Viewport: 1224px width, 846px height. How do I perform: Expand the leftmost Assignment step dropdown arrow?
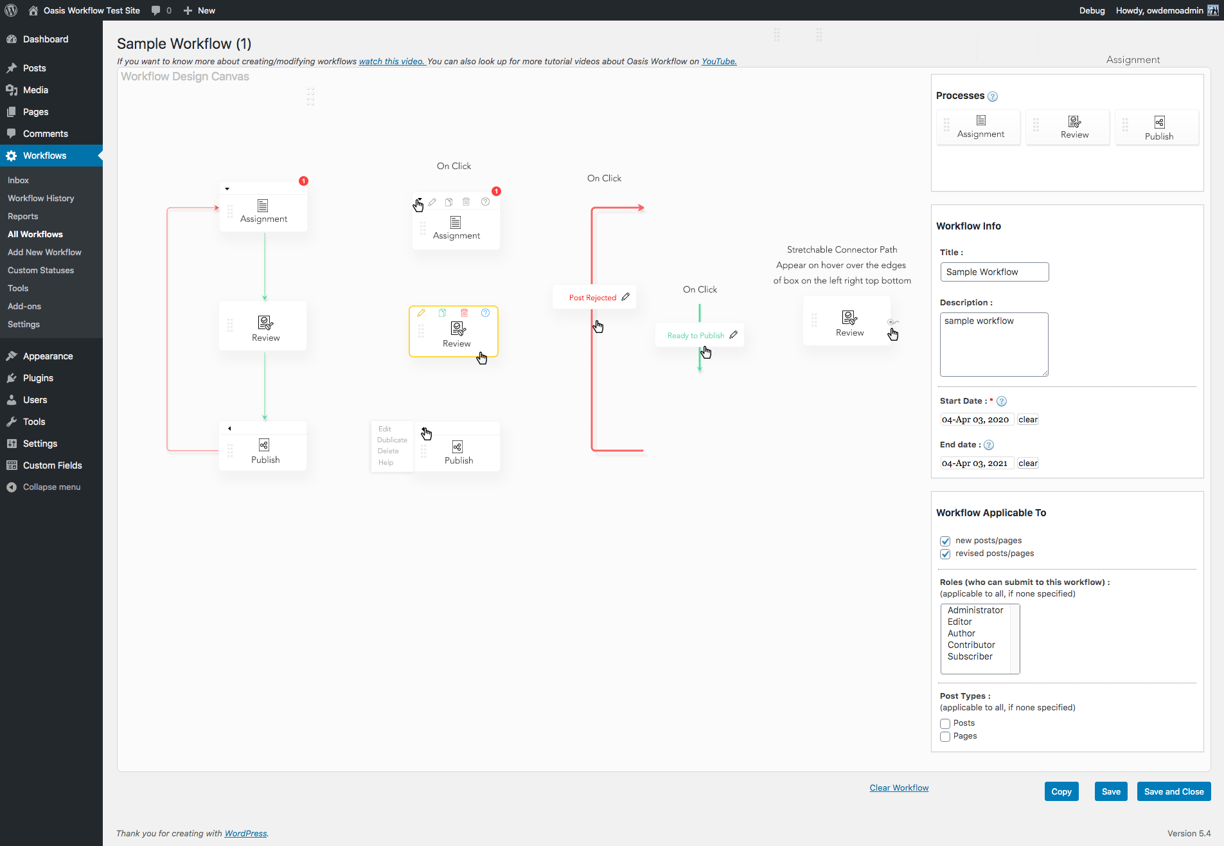[x=227, y=189]
